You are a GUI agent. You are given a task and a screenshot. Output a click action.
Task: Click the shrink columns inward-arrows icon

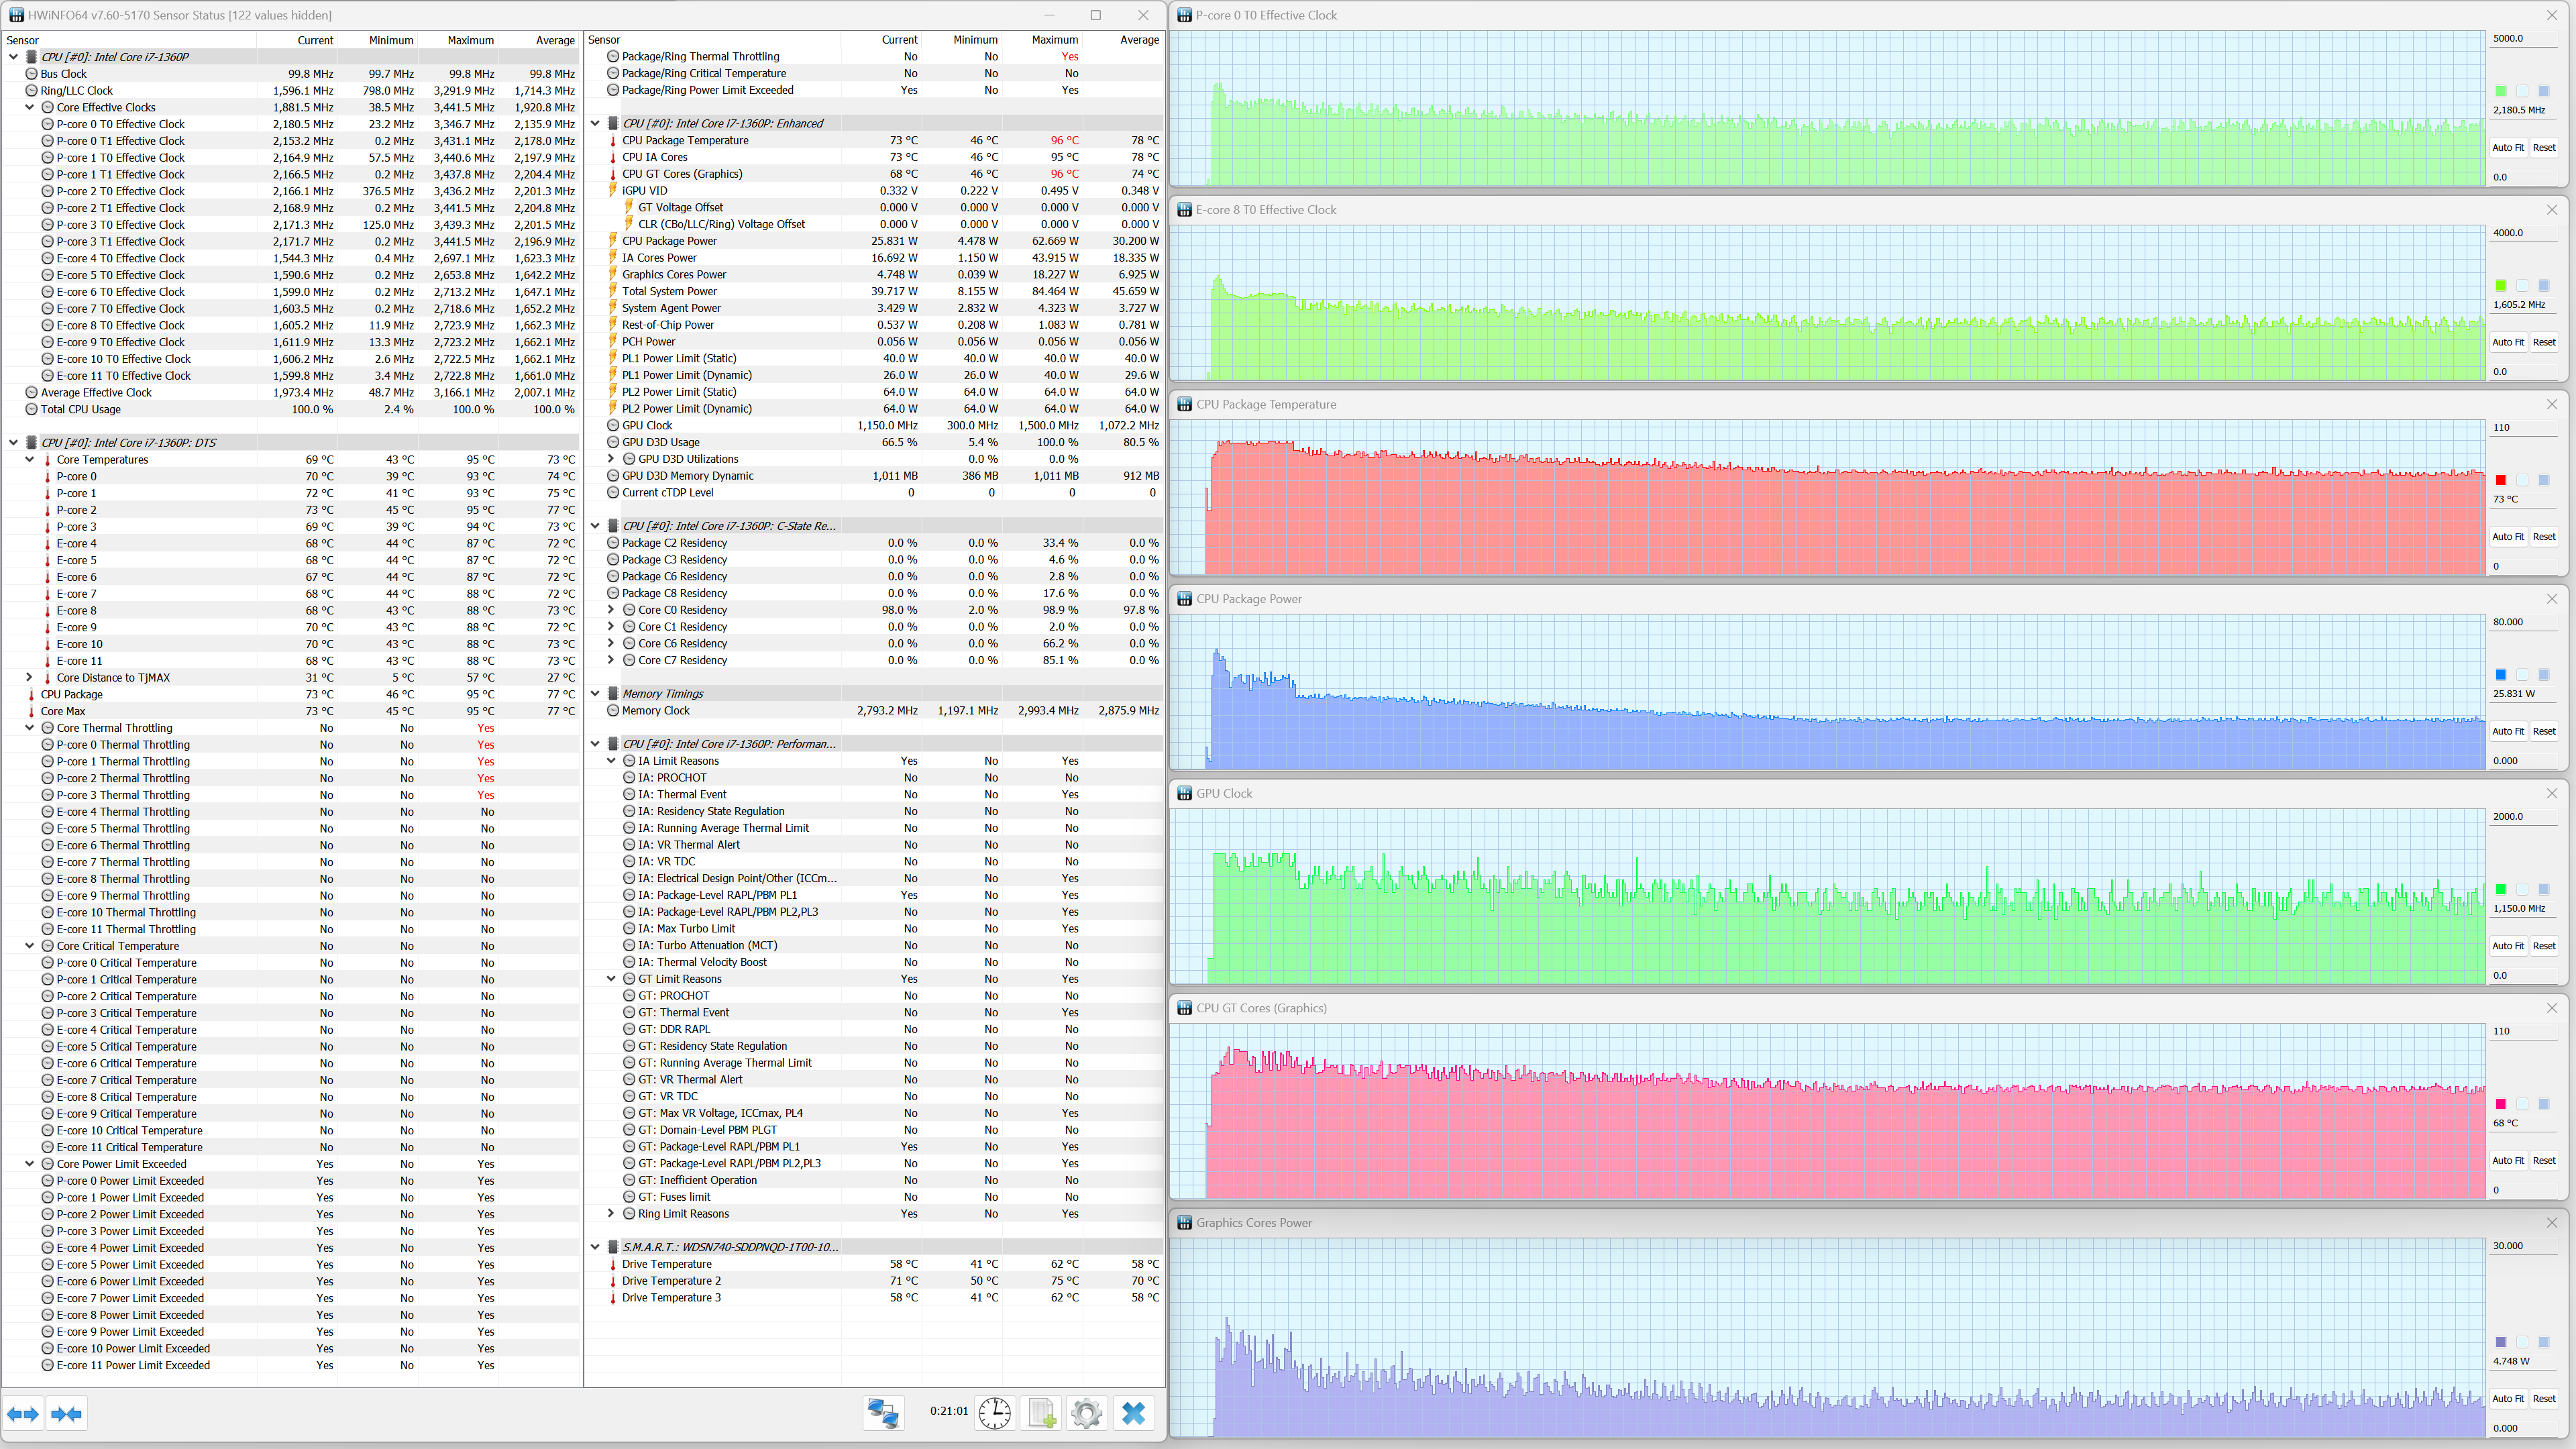tap(67, 1413)
